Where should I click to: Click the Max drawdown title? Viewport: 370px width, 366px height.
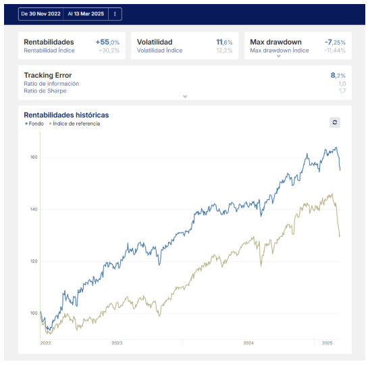(275, 42)
